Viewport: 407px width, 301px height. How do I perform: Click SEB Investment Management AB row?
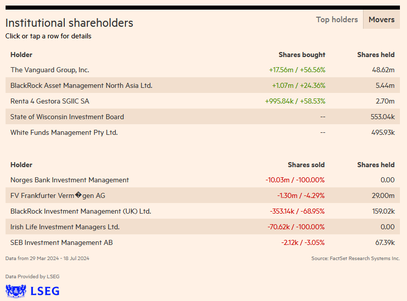(62, 242)
